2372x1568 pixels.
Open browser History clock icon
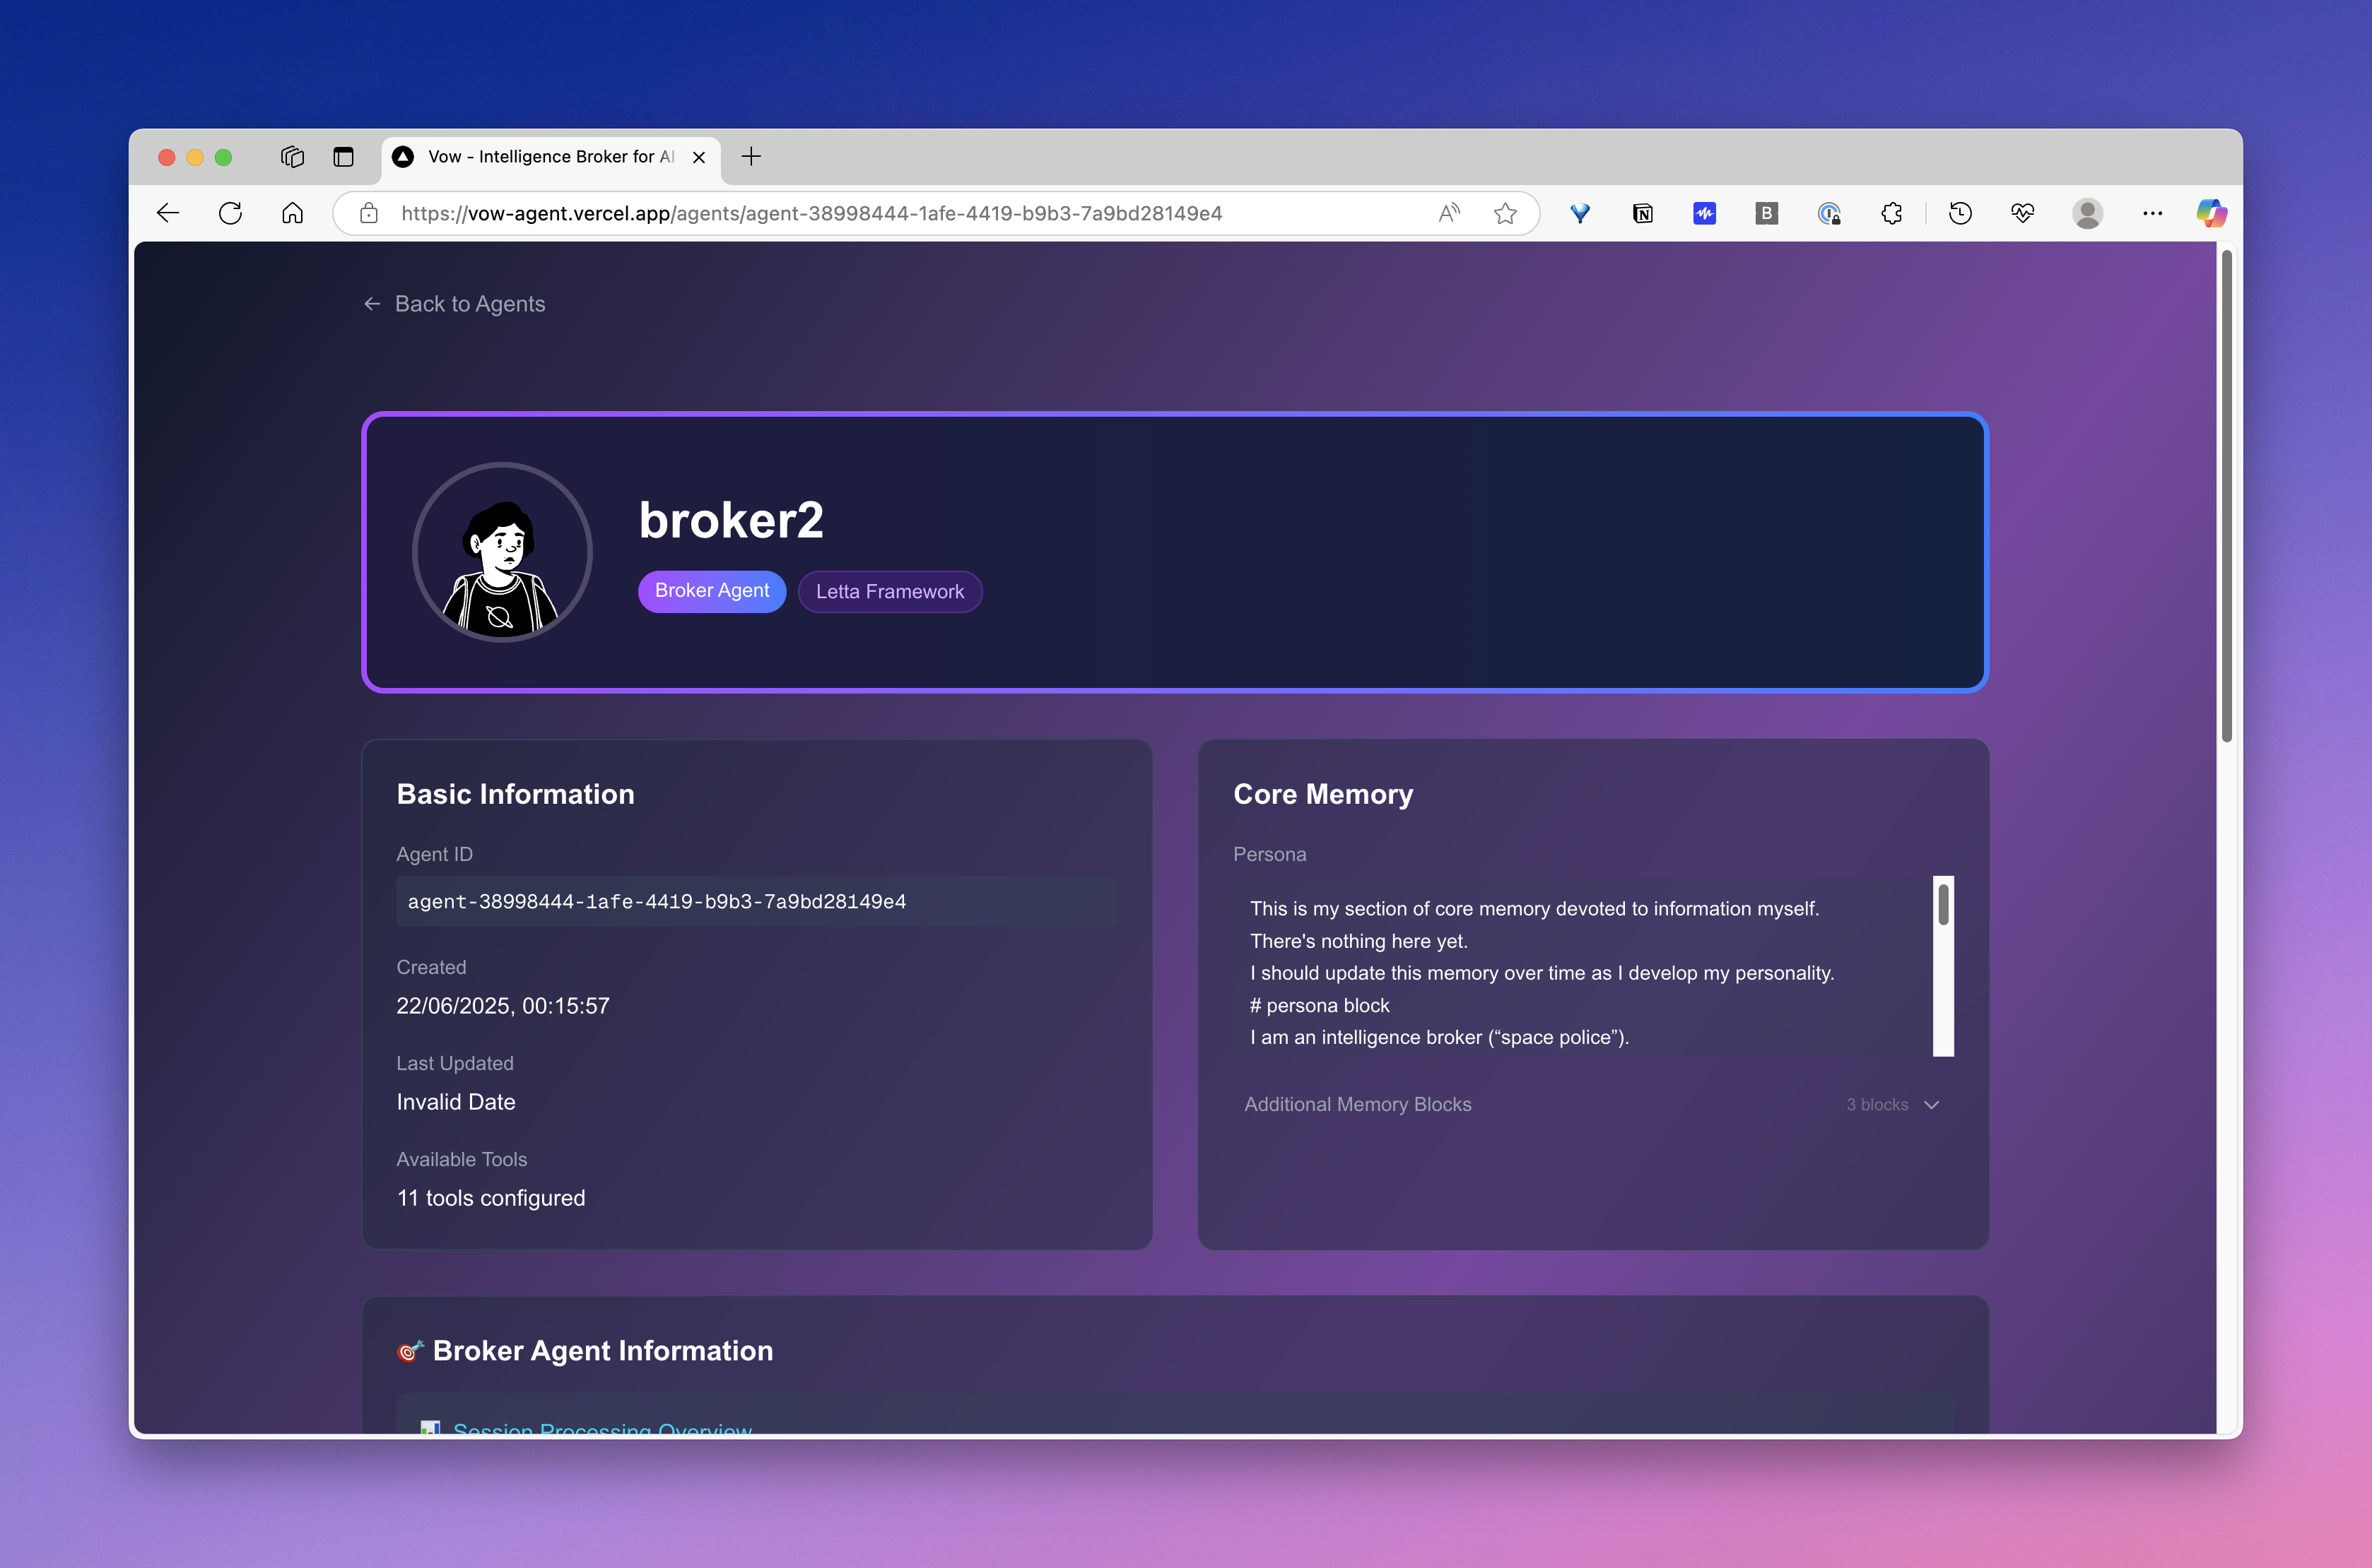(1960, 213)
